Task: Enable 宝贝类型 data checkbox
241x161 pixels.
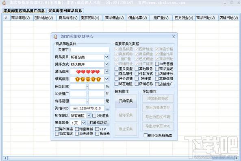Action: (117, 69)
